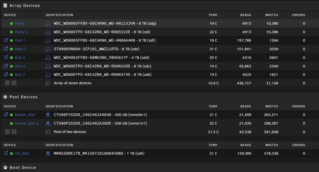Click Disk 2 reads value 151,941

coord(244,49)
